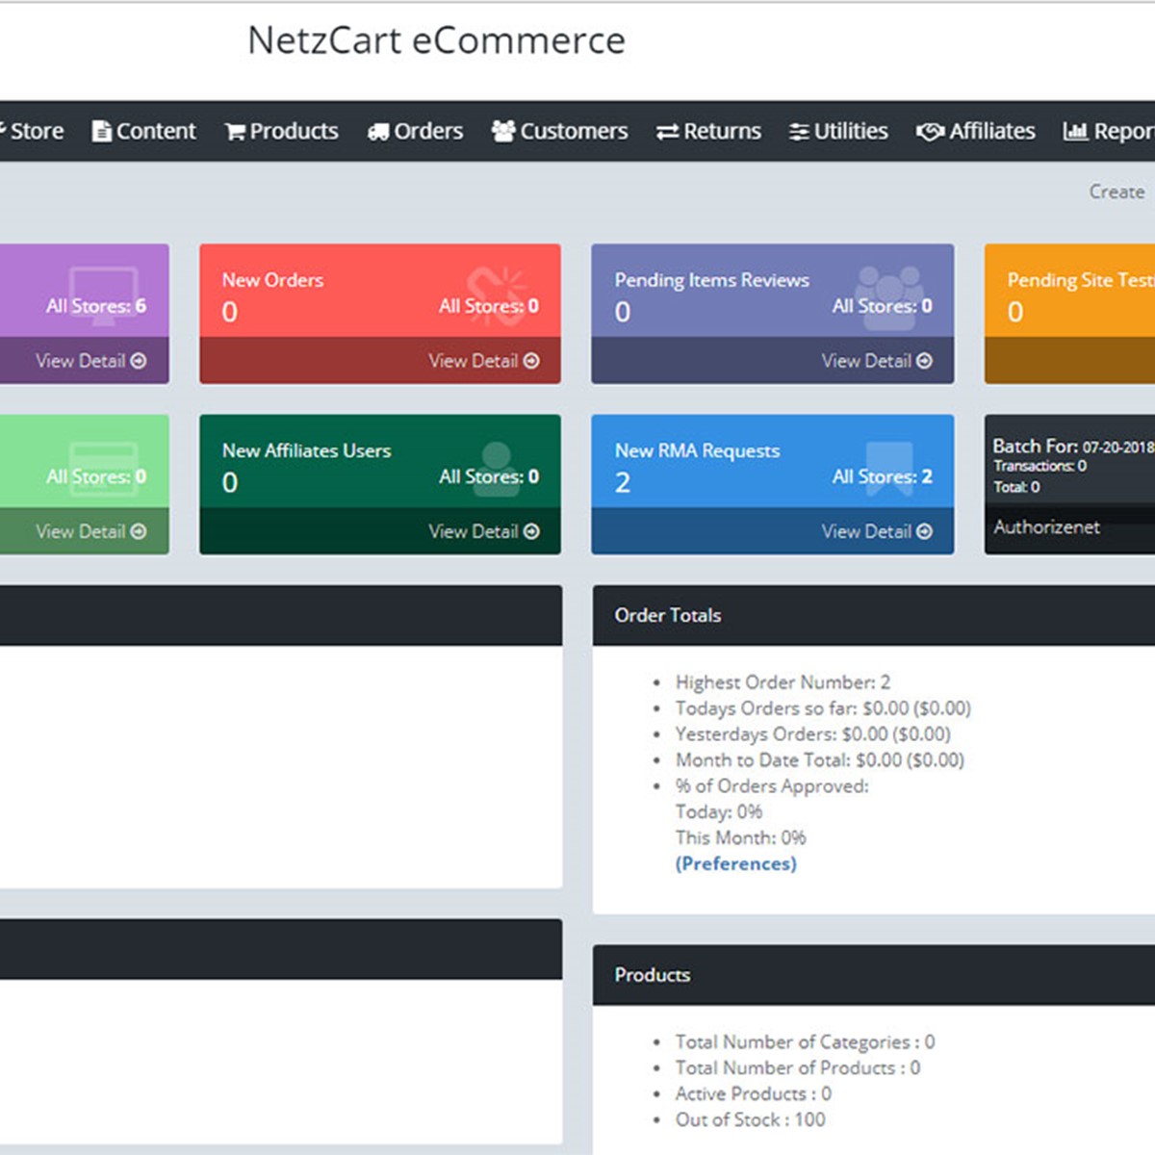Viewport: 1155px width, 1155px height.
Task: View detail for New Affiliates Users
Action: coord(482,531)
